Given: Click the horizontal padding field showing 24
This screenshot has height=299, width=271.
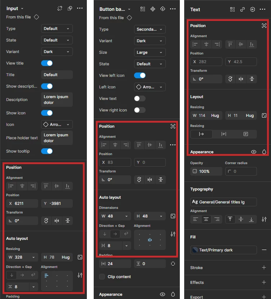Looking at the screenshot, I should pyautogui.click(x=115, y=264).
